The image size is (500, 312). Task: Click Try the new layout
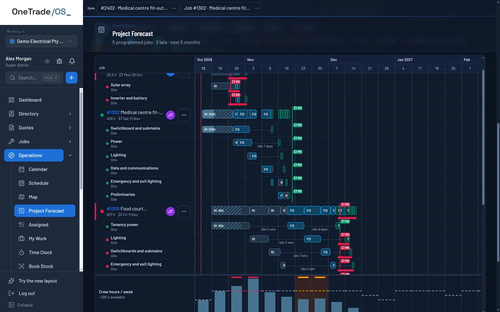tap(38, 281)
